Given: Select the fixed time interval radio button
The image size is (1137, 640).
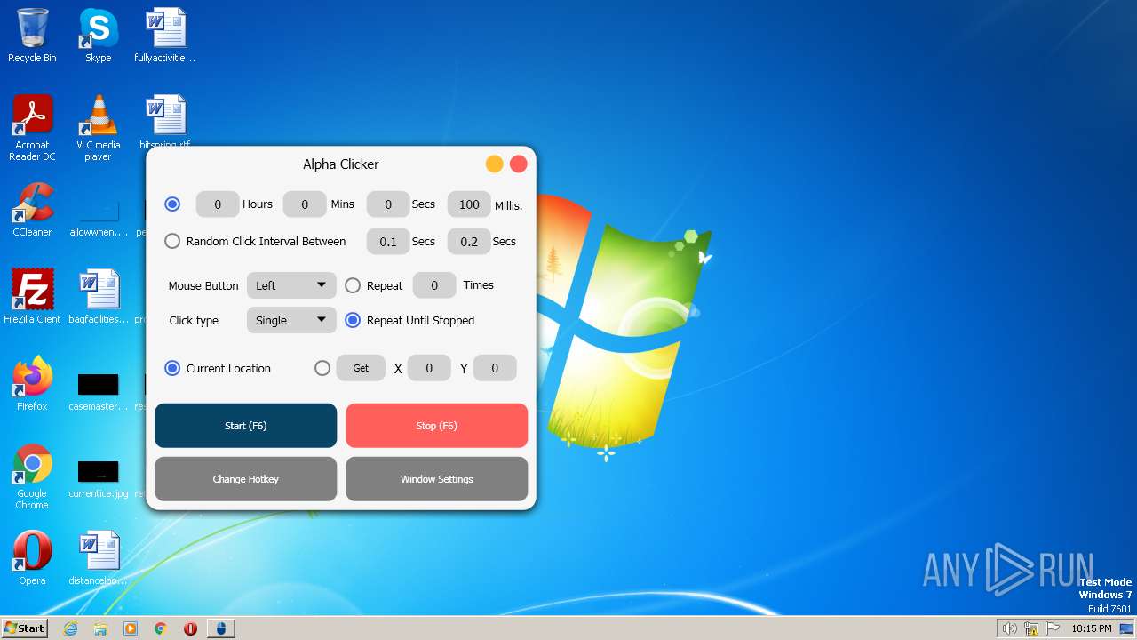Looking at the screenshot, I should point(172,204).
